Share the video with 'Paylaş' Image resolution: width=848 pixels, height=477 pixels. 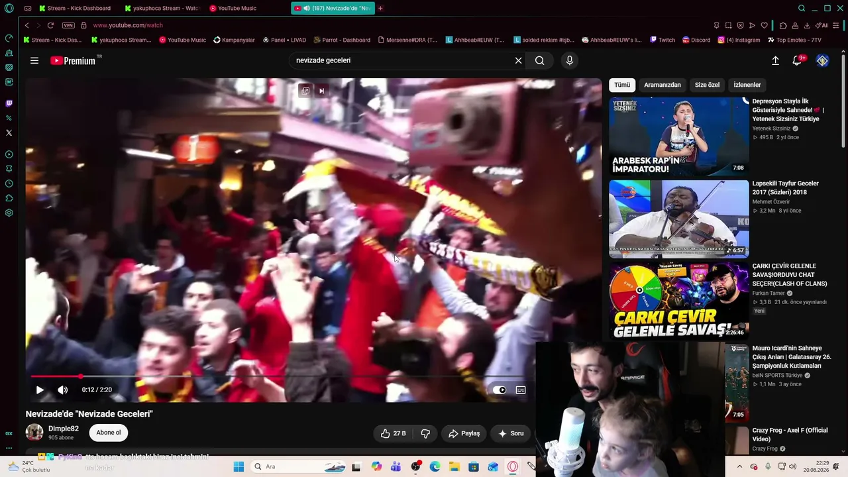464,433
